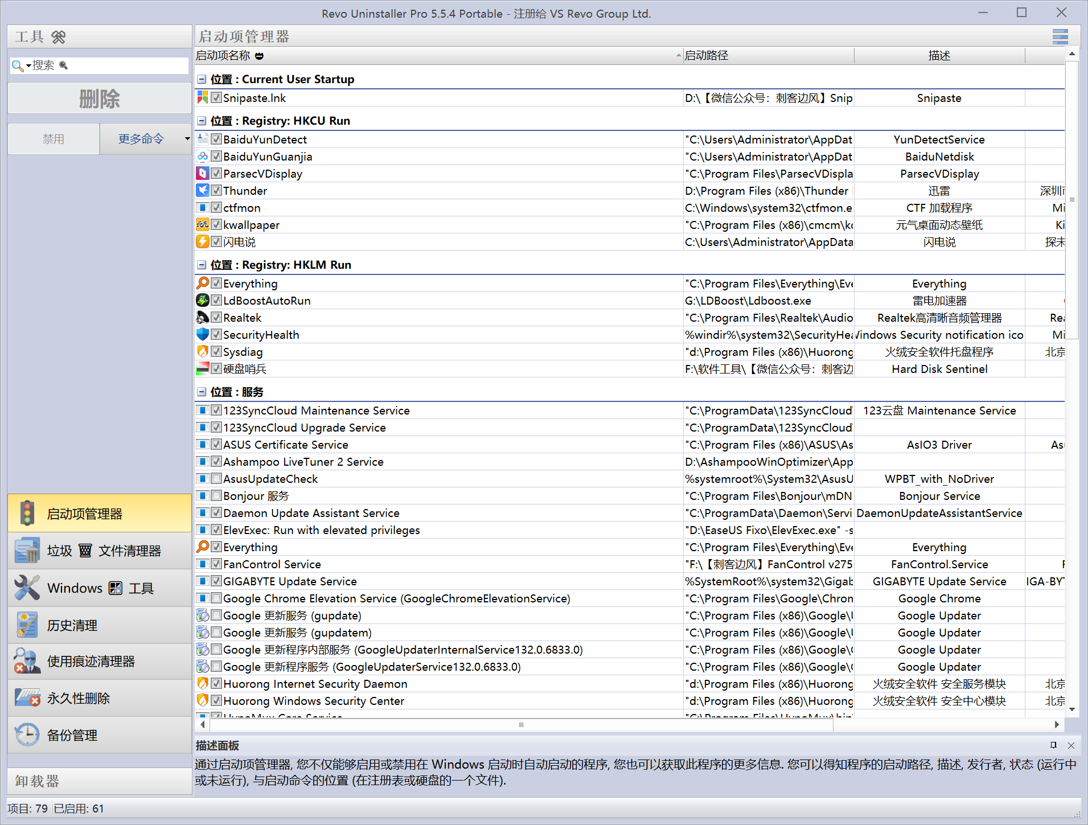
Task: Click the 永久性删除 icon
Action: tap(27, 698)
